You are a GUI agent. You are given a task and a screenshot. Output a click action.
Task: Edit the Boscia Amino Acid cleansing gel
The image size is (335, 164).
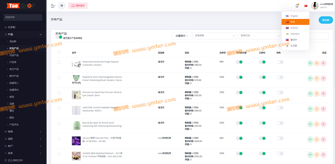pos(317,124)
